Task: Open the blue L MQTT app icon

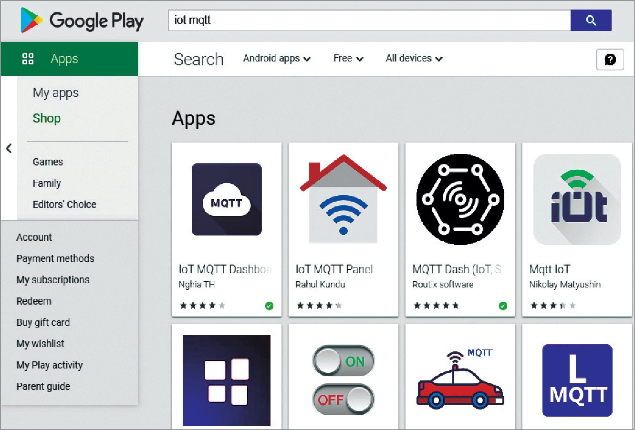Action: [x=577, y=380]
